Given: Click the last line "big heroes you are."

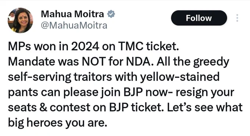Looking at the screenshot, I should pyautogui.click(x=57, y=123).
